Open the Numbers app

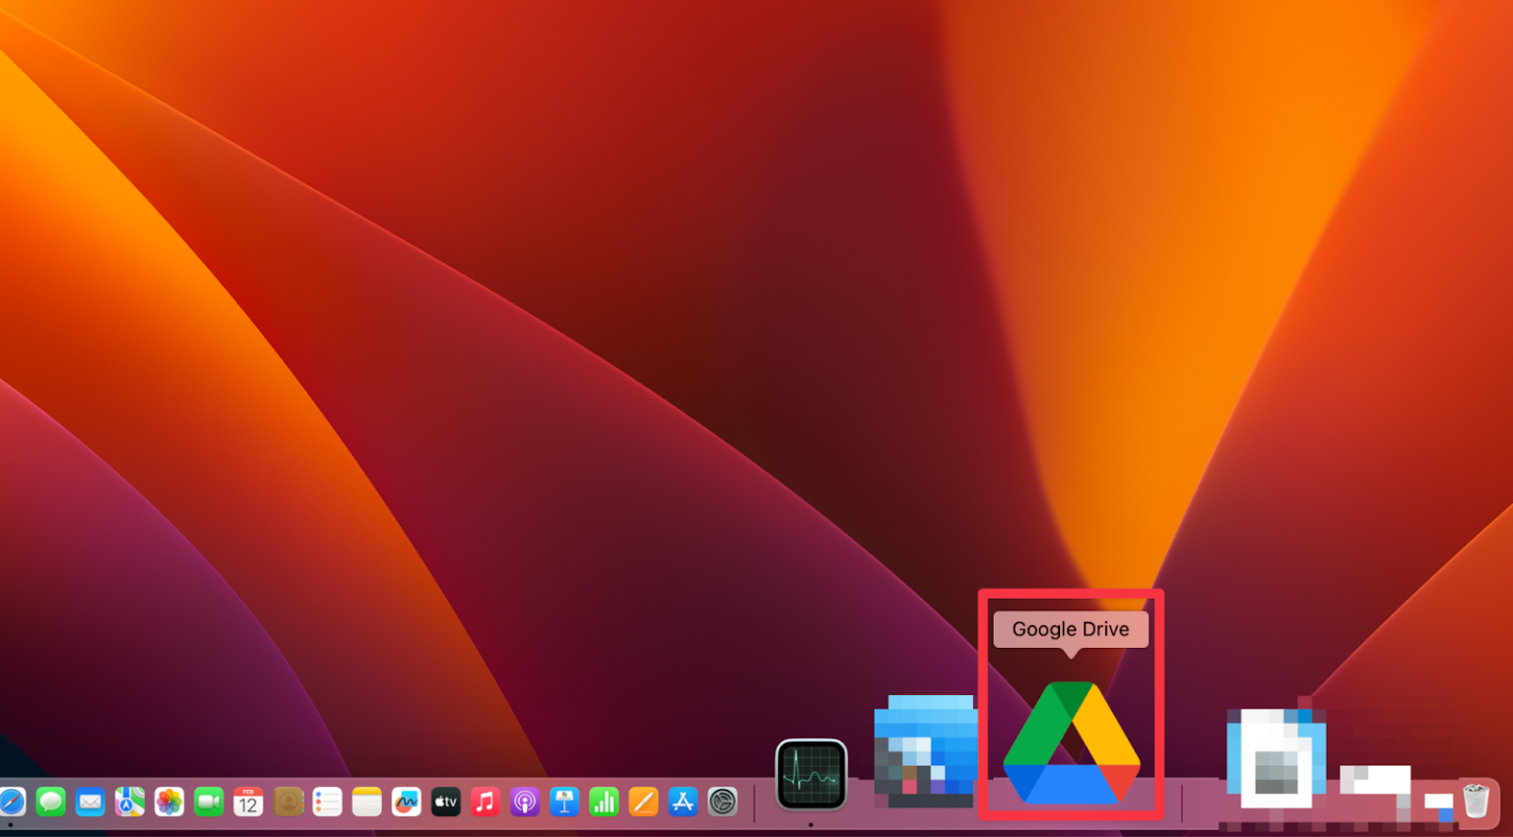pyautogui.click(x=604, y=802)
